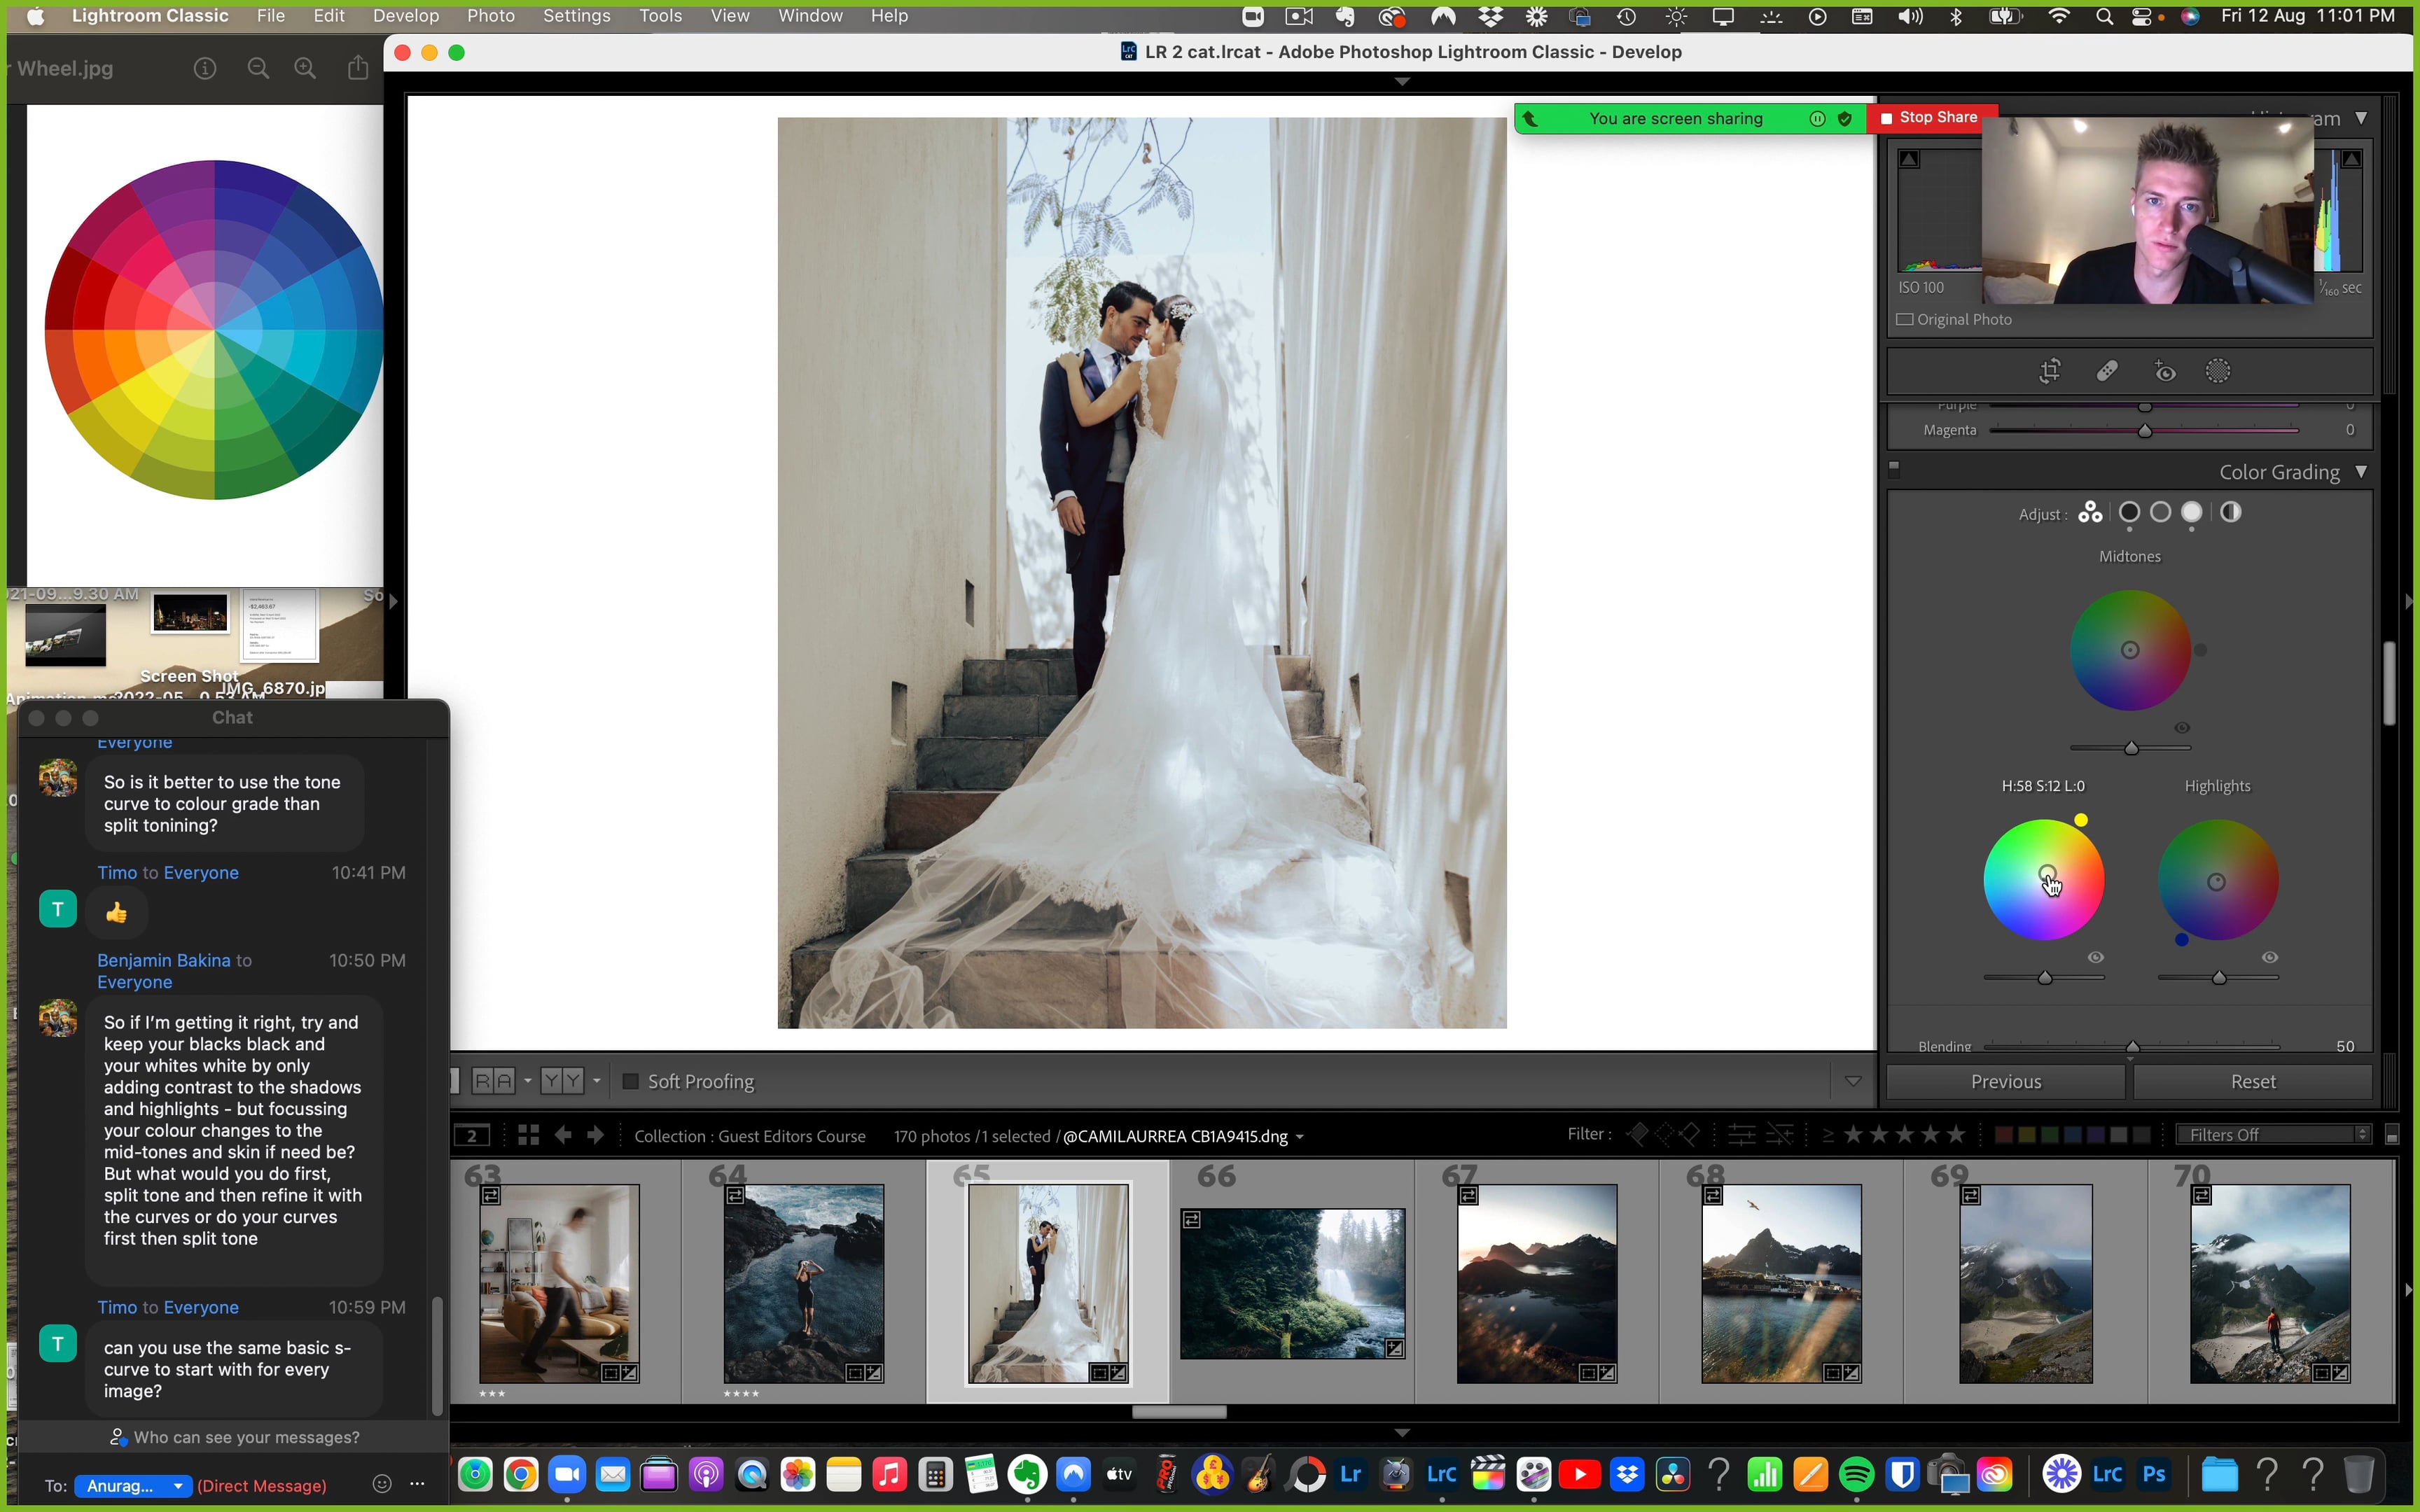The image size is (2420, 1512).
Task: Collapse the Color Grading panel
Action: [2361, 472]
